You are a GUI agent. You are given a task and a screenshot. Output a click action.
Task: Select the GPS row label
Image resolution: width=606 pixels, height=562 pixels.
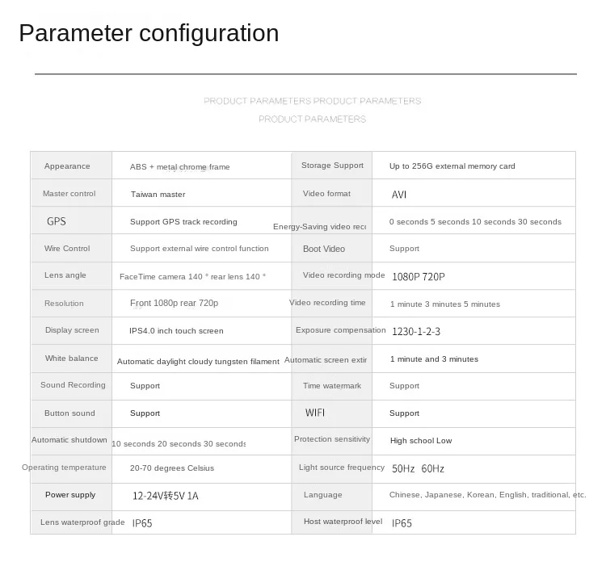tap(57, 221)
